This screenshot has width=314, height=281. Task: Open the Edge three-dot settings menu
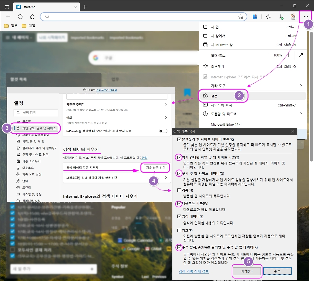[306, 17]
